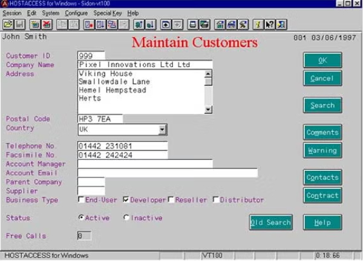Click the yellow lightning bolt toolbar icon

click(258, 24)
